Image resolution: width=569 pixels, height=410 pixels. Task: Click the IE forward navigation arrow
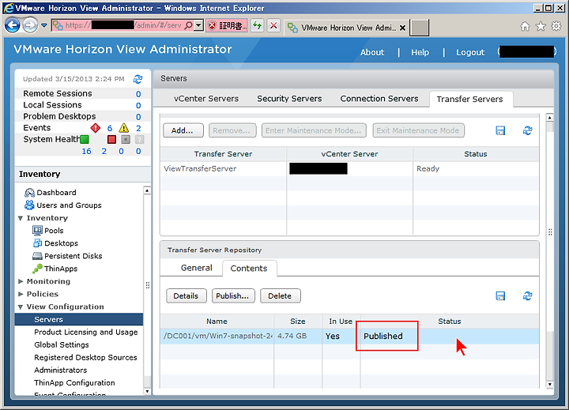tap(30, 25)
